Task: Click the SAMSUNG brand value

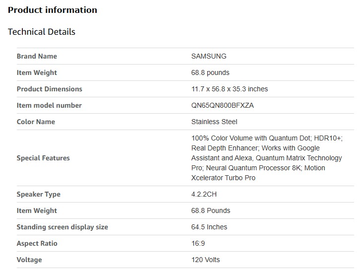Action: [x=209, y=56]
